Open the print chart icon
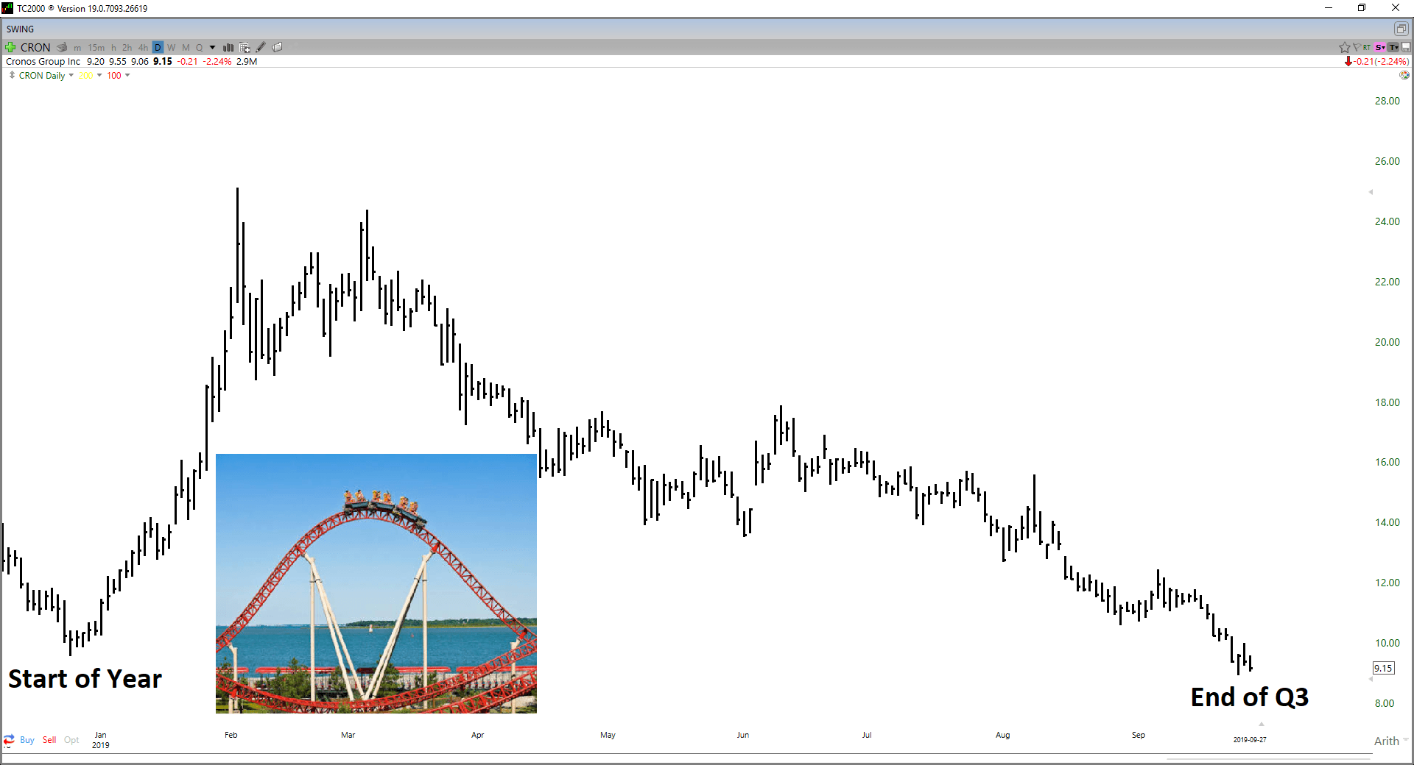1414x765 pixels. 62,47
